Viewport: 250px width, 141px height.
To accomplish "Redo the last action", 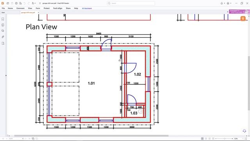I will tap(29, 3).
